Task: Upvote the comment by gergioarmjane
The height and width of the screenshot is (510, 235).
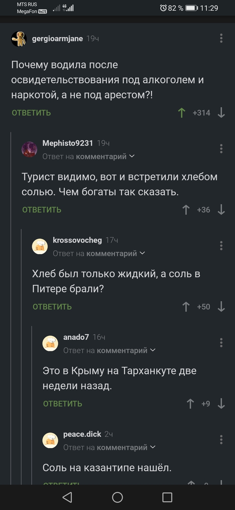Action: pos(181,113)
